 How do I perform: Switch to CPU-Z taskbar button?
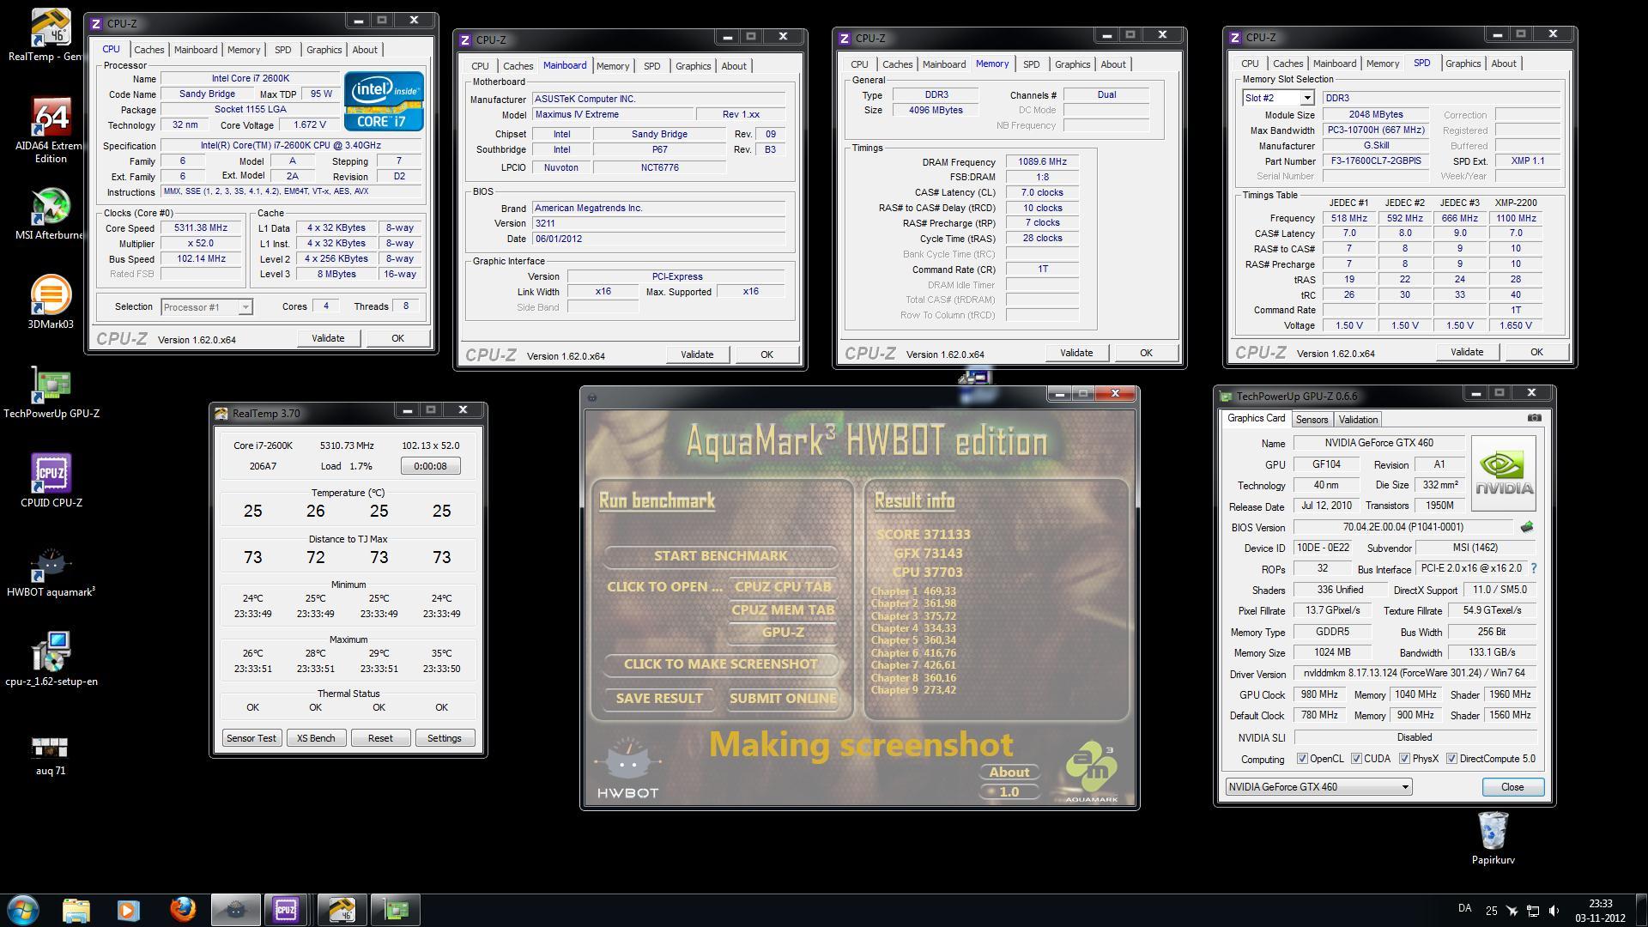point(287,910)
